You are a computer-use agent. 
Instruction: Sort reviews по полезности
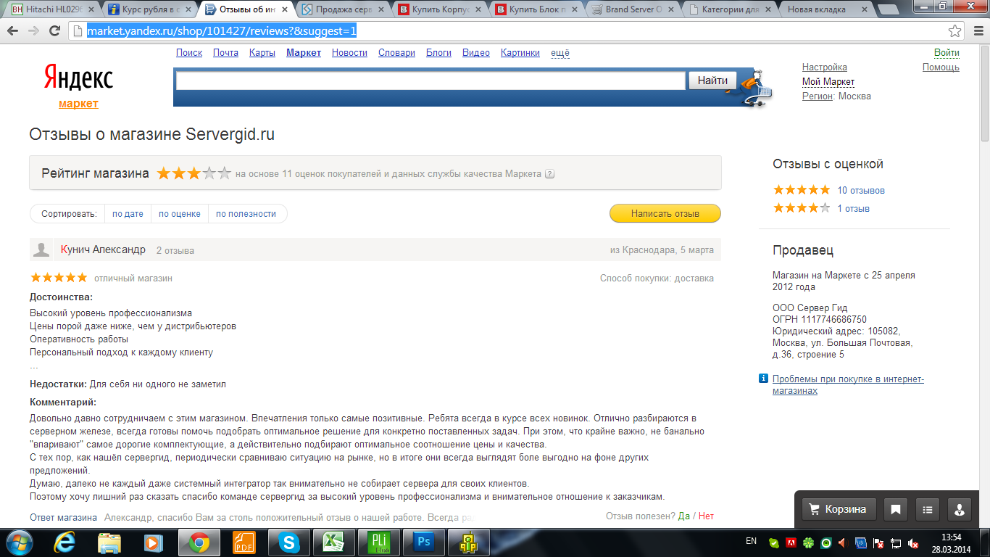(246, 214)
